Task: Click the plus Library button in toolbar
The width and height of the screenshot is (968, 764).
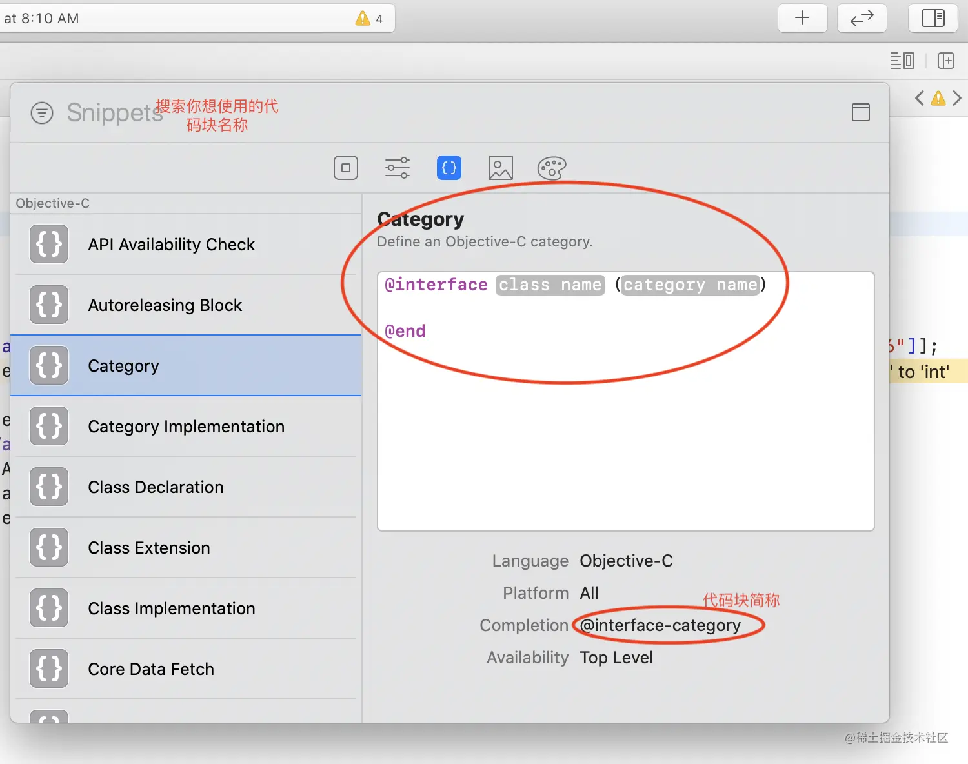Action: 802,18
